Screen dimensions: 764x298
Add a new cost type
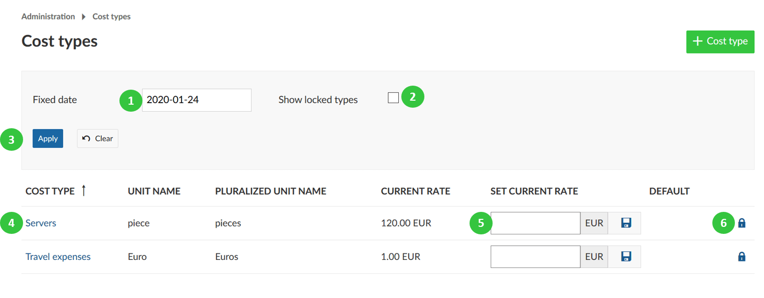(720, 42)
